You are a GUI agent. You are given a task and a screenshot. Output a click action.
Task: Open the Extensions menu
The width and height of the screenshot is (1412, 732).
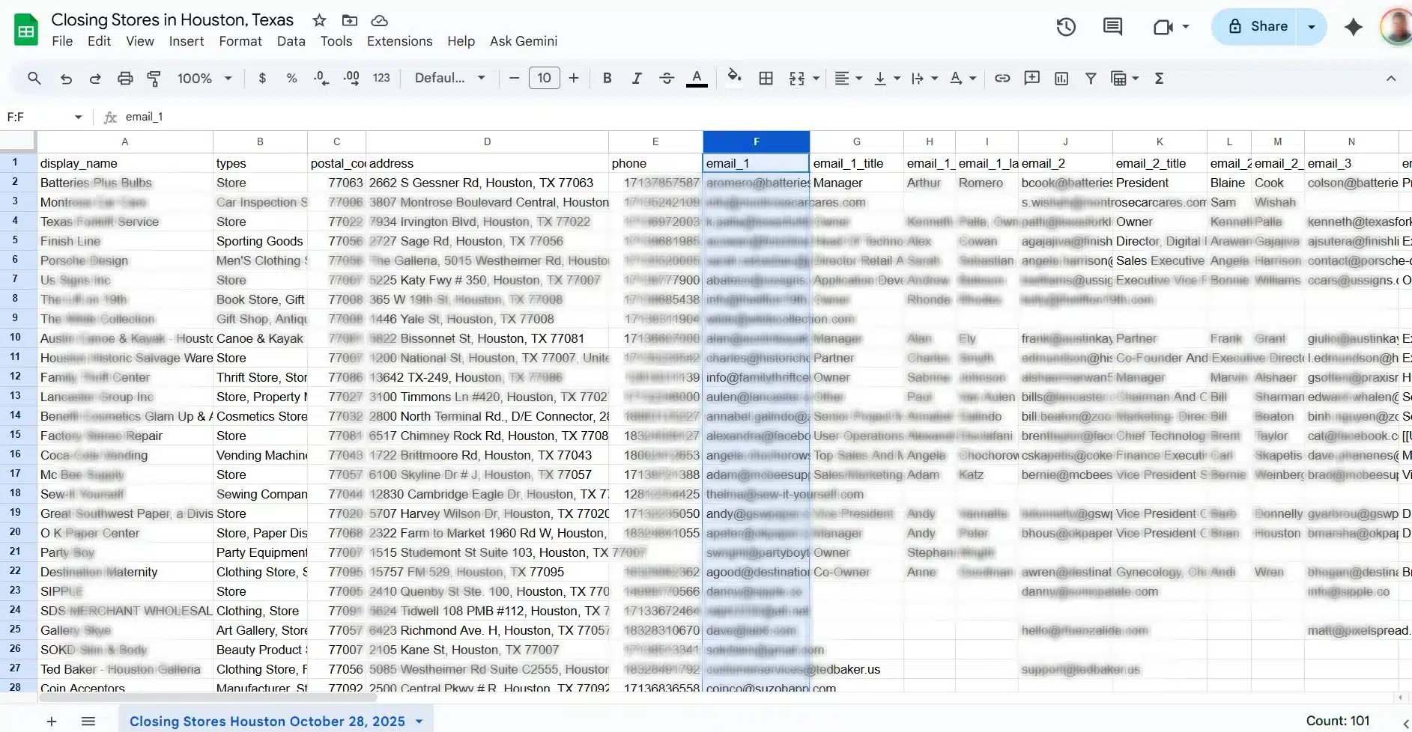point(399,41)
